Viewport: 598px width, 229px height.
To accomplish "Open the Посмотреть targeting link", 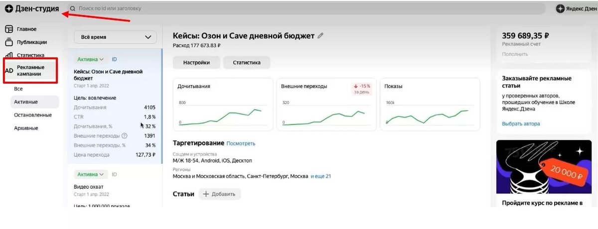I will click(241, 143).
